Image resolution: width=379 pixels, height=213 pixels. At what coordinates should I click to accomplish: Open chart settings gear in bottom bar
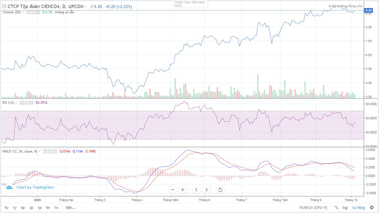coord(372,207)
